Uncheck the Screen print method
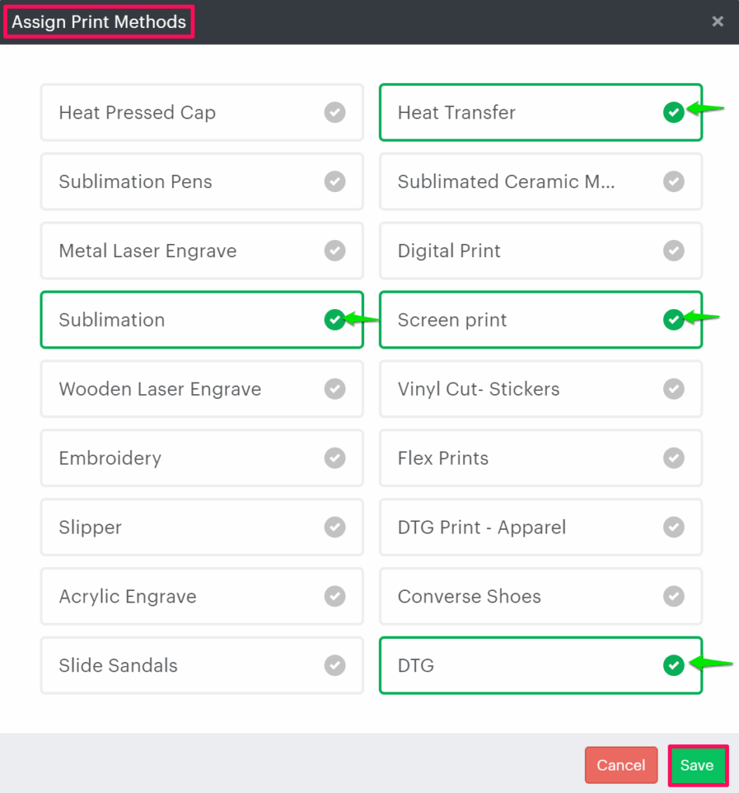 pos(673,320)
